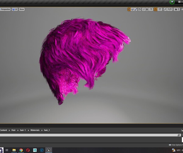Click the 10°C temperature text in the taskbar

tap(178, 150)
